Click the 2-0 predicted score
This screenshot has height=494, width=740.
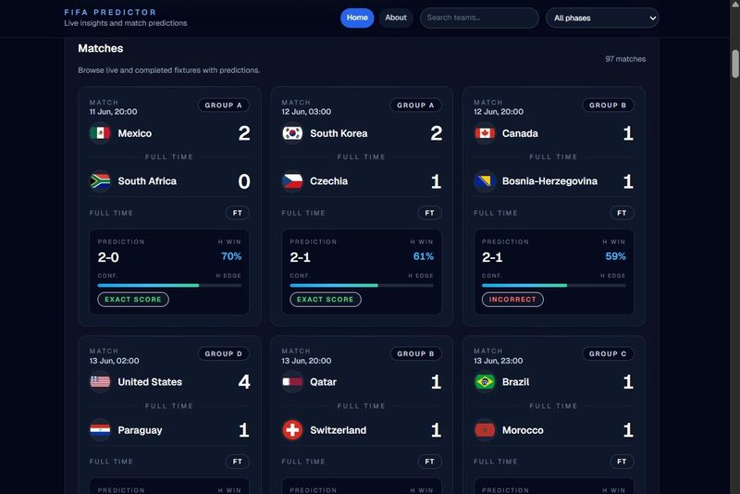pyautogui.click(x=108, y=257)
